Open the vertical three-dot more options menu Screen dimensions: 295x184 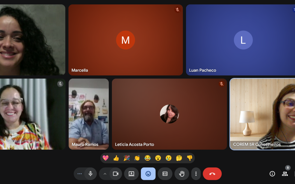click(196, 174)
